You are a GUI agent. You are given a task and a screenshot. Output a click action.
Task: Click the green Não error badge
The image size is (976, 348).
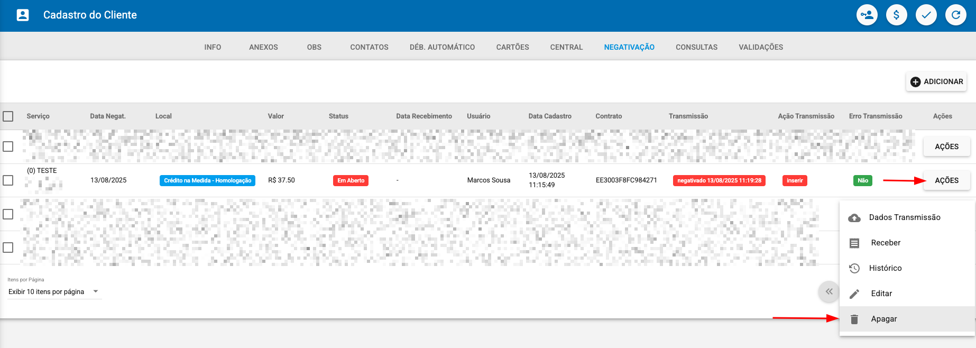(x=863, y=180)
